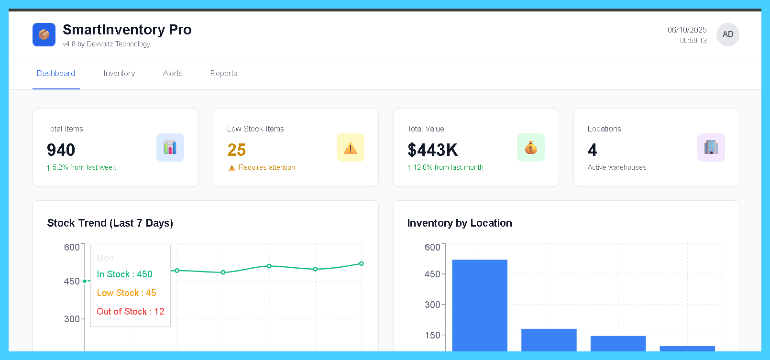This screenshot has width=770, height=360.
Task: Click the Monday data point at 450
Action: point(85,281)
